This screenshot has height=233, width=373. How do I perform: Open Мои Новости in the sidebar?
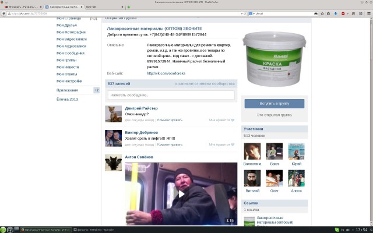pos(68,67)
